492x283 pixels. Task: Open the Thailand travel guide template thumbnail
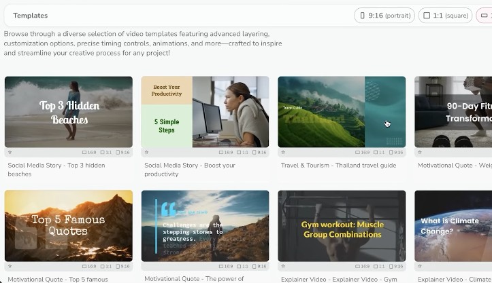click(x=341, y=111)
